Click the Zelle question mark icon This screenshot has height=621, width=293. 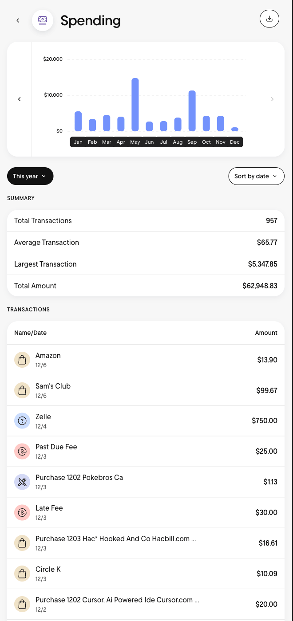(x=22, y=421)
